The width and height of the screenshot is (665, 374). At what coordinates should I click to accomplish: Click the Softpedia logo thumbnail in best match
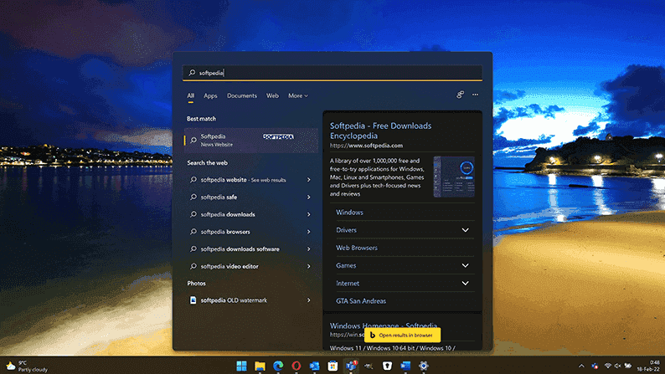coord(278,136)
